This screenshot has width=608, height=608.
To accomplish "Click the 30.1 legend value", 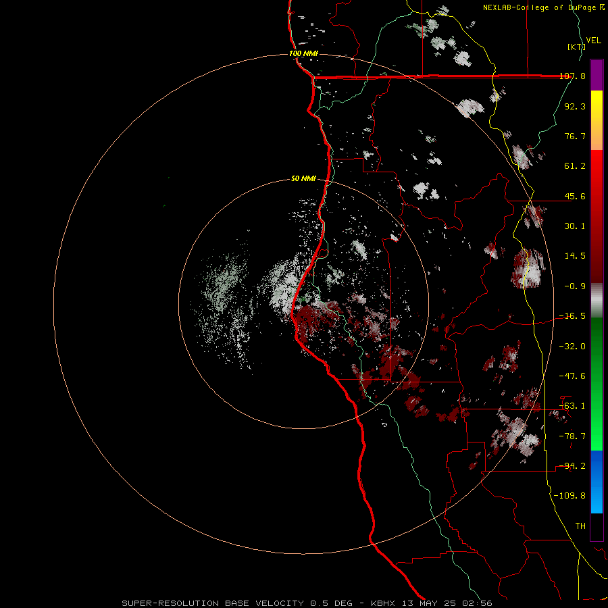I will [575, 226].
